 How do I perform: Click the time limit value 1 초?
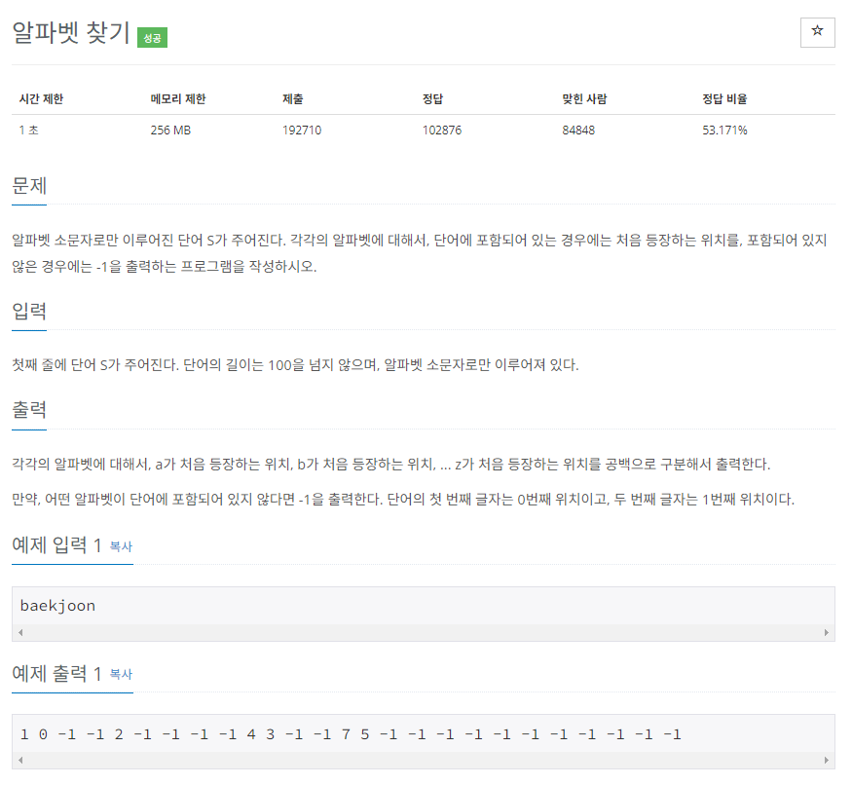pos(29,130)
